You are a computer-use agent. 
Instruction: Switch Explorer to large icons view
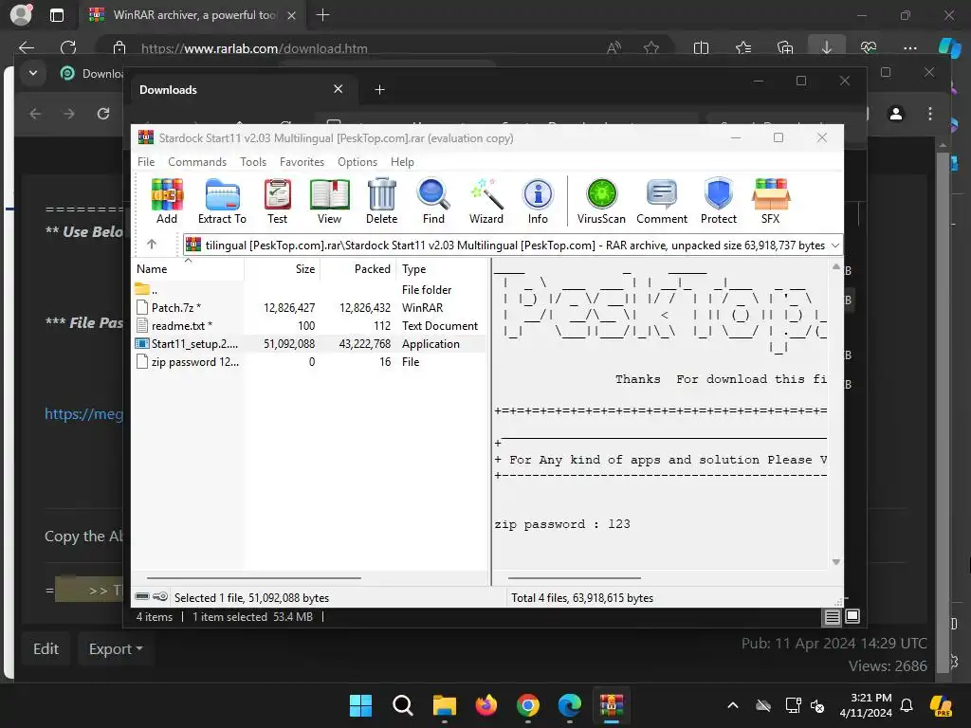point(852,616)
